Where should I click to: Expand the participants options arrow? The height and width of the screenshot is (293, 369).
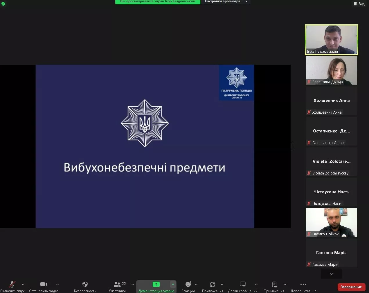[133, 284]
